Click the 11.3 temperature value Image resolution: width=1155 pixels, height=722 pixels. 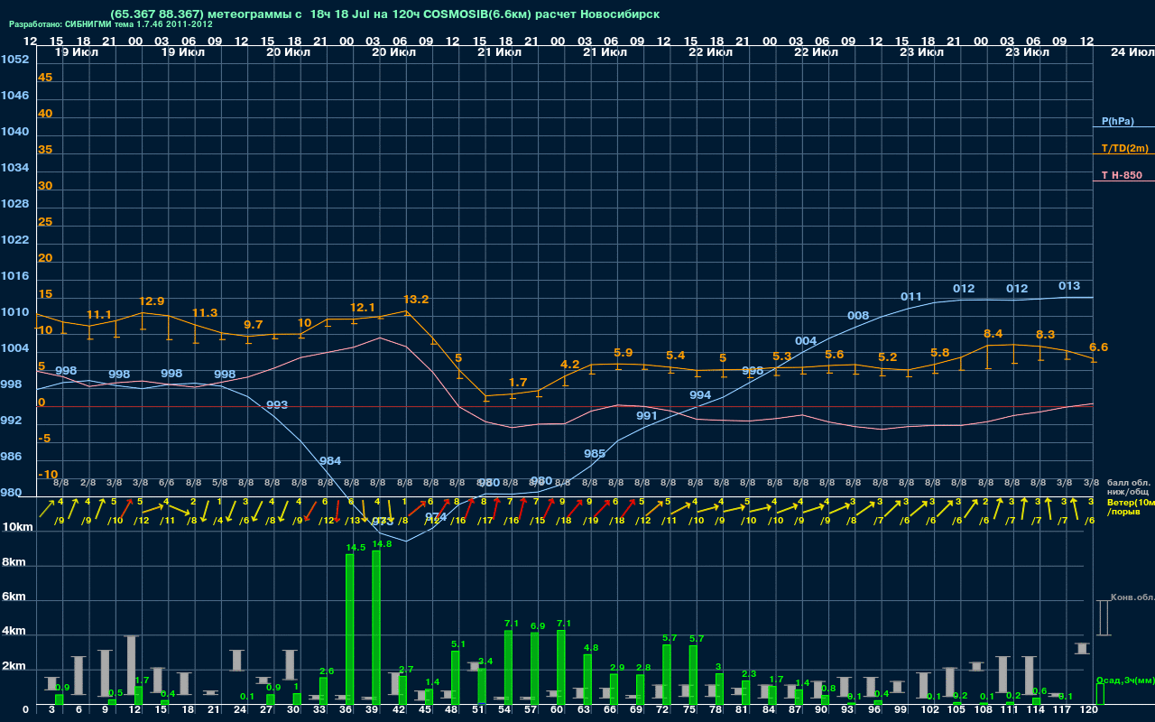click(205, 313)
